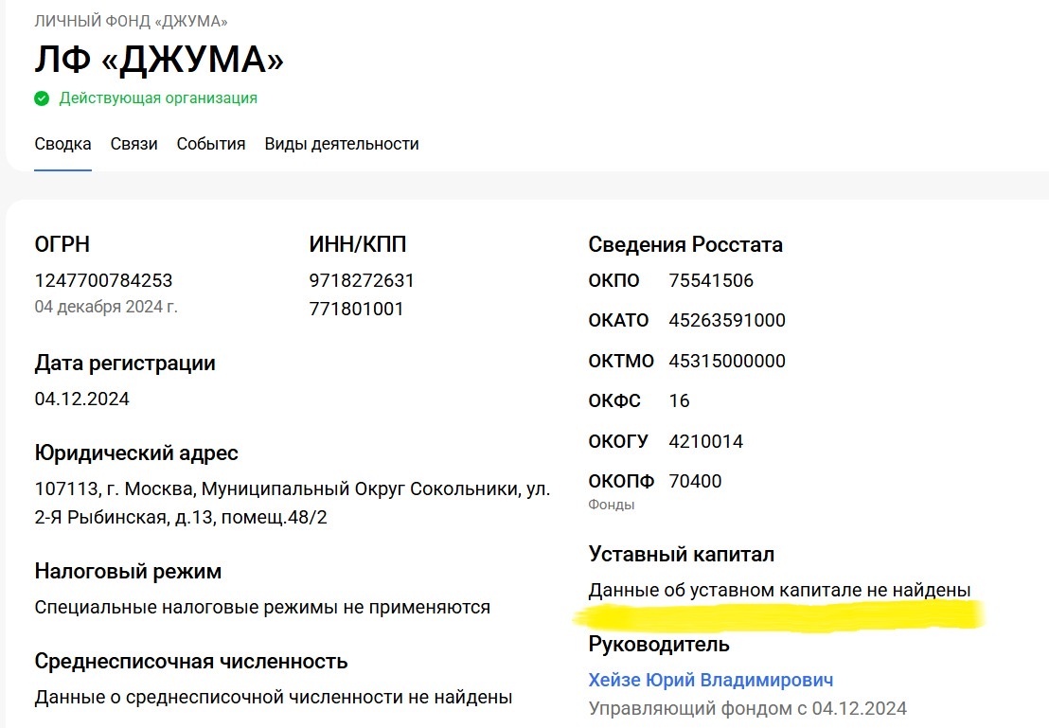Click the Сведения Росстата heading
The height and width of the screenshot is (728, 1049).
tap(685, 245)
